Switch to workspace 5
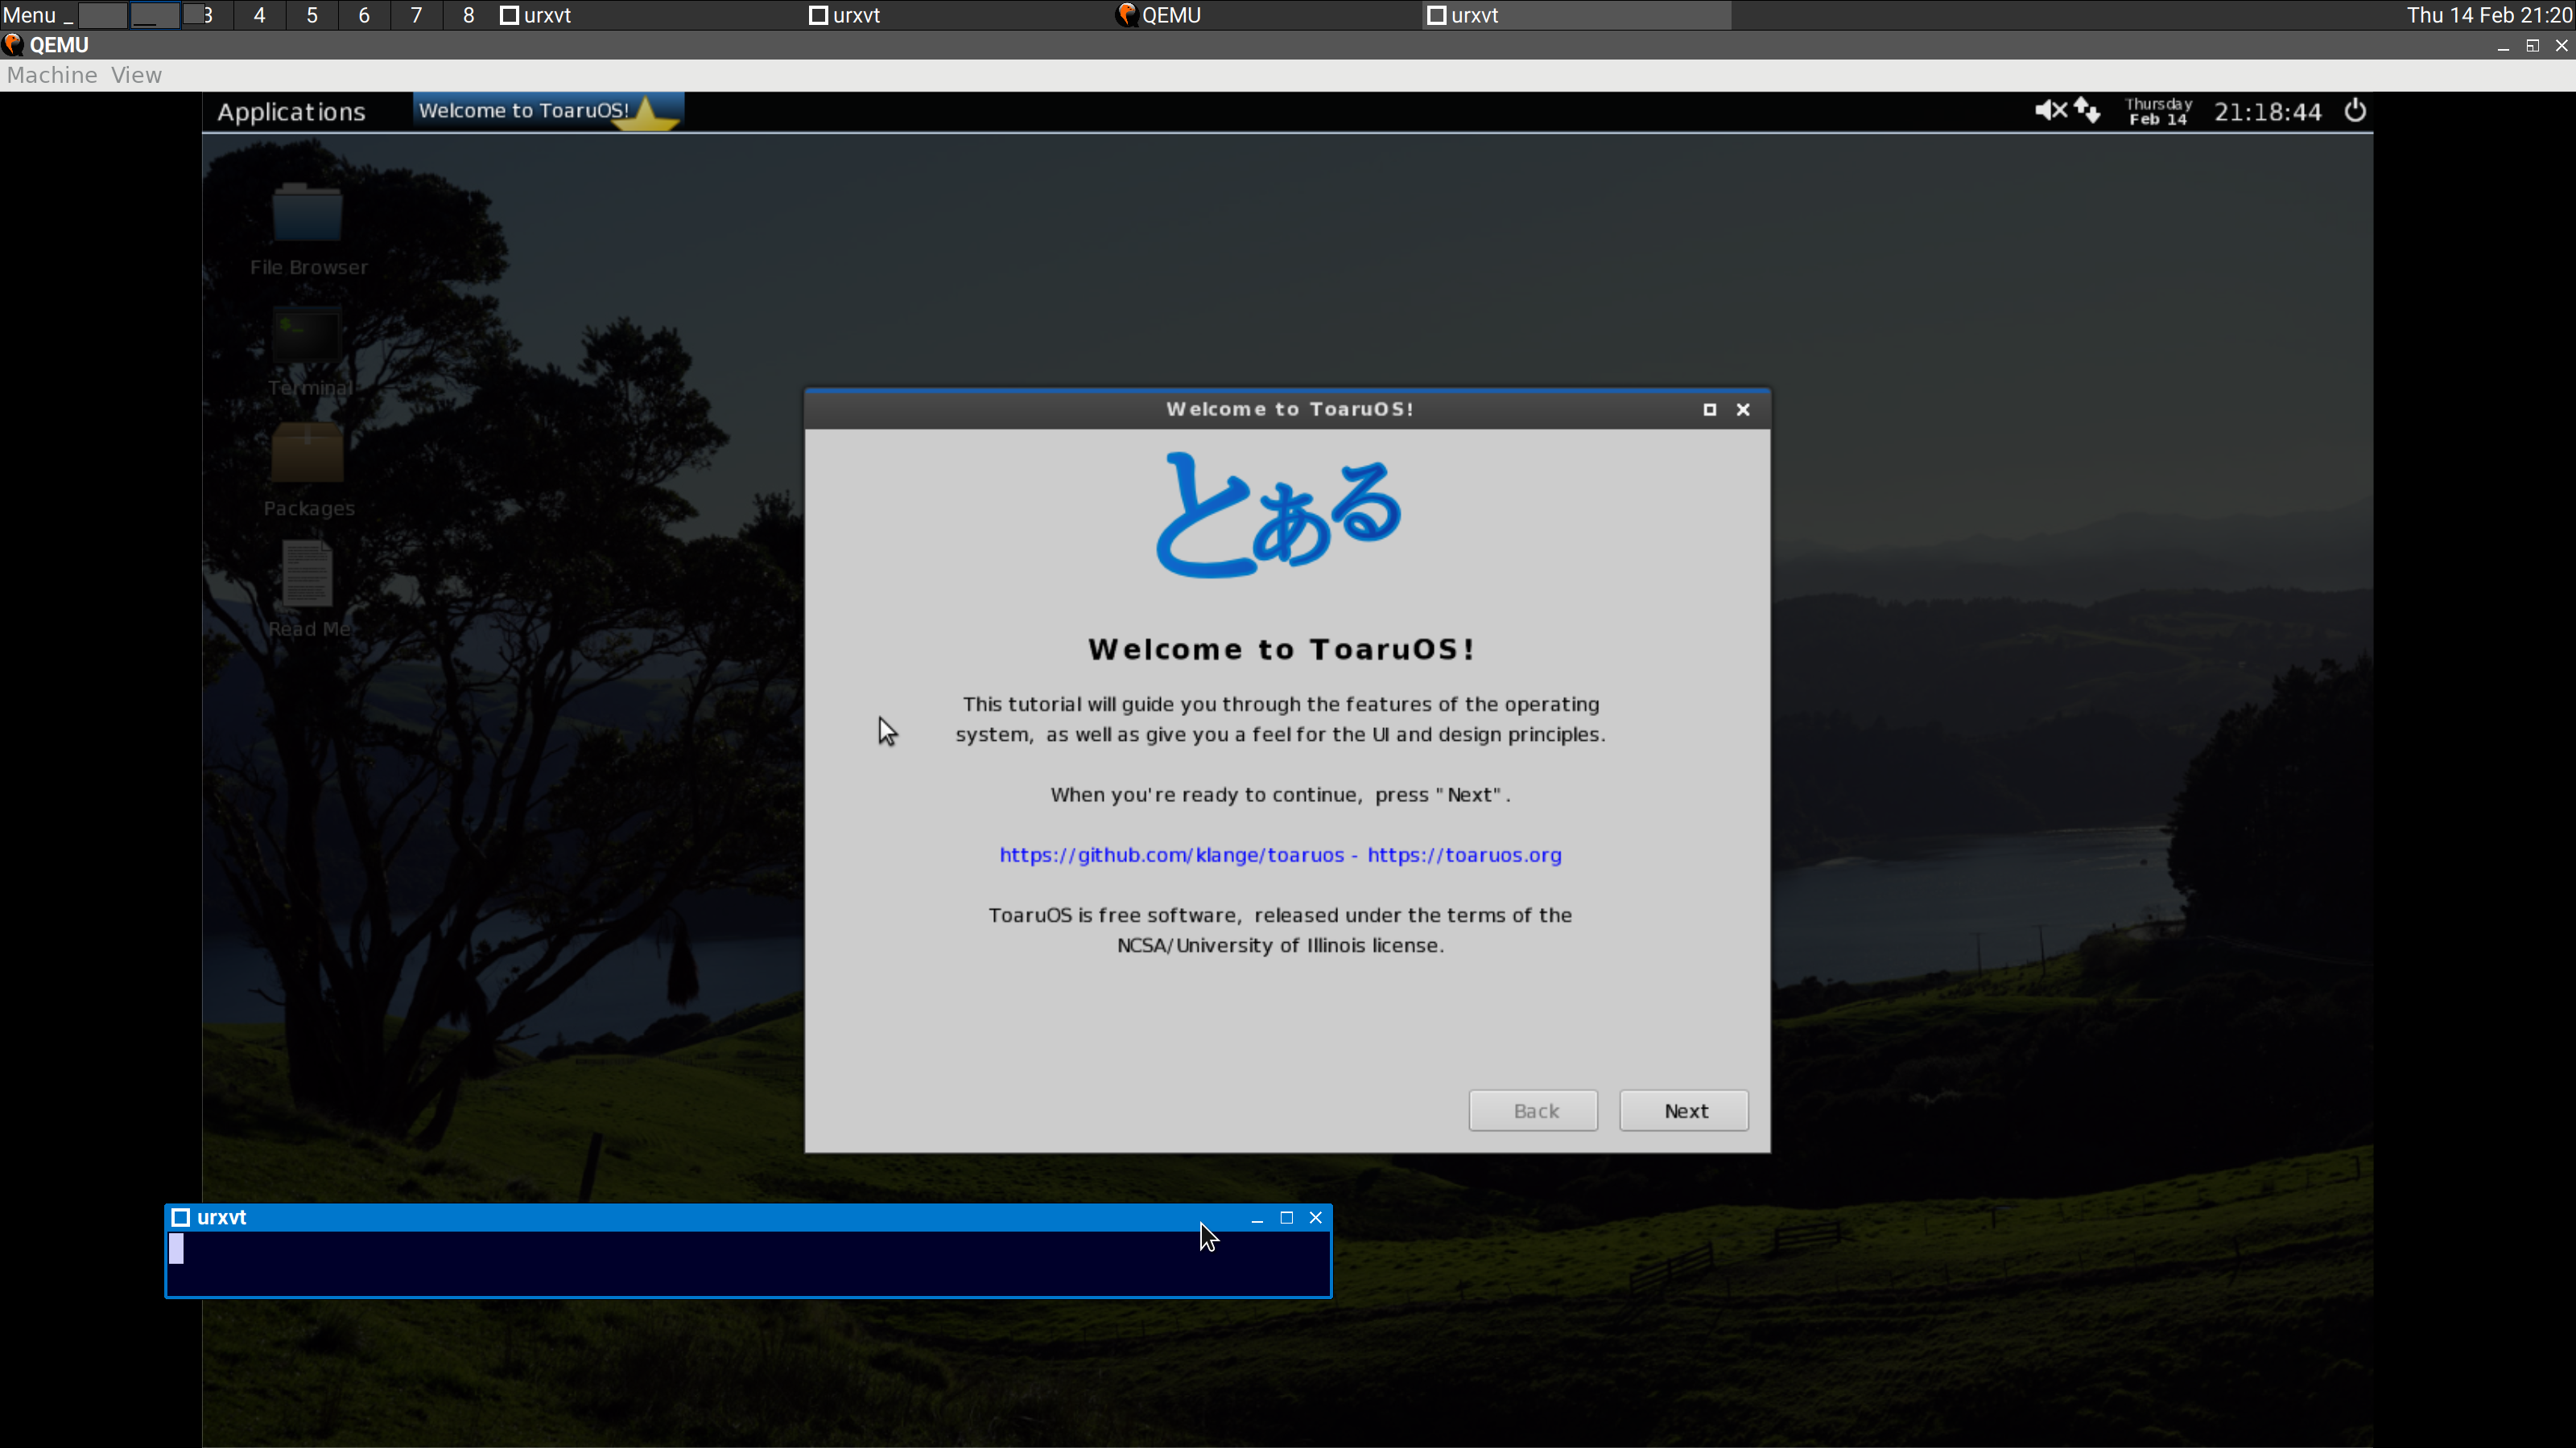Screen dimensions: 2576x1448 [312, 15]
